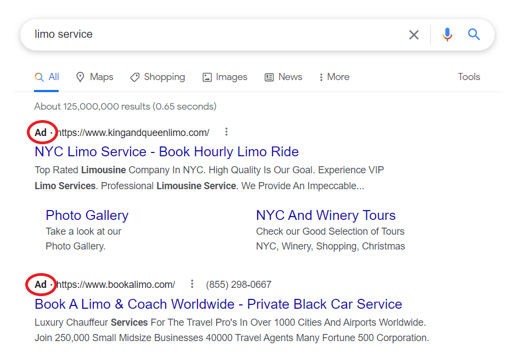Clear the search query with the X icon
Viewport: 505px width, 357px height.
pyautogui.click(x=414, y=34)
